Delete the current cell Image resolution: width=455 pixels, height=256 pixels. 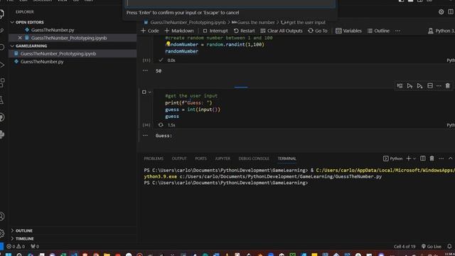click(447, 85)
